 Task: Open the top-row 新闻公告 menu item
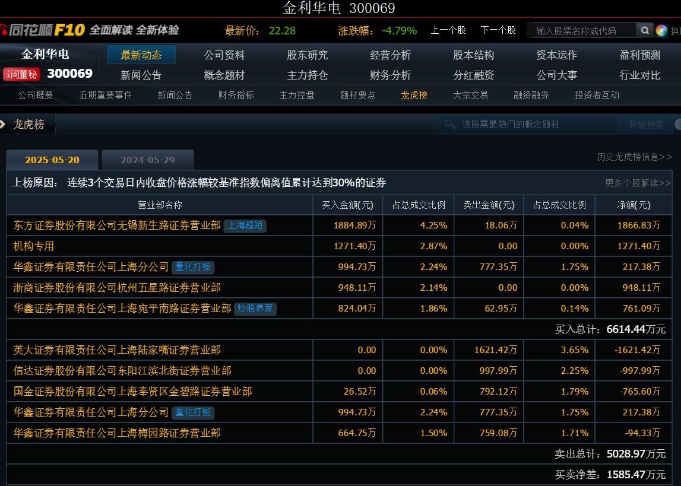[x=141, y=75]
